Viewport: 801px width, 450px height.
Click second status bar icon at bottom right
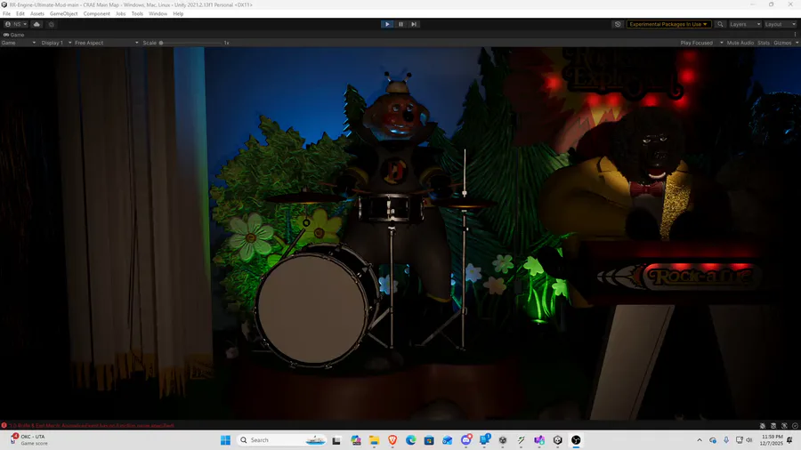click(x=773, y=425)
